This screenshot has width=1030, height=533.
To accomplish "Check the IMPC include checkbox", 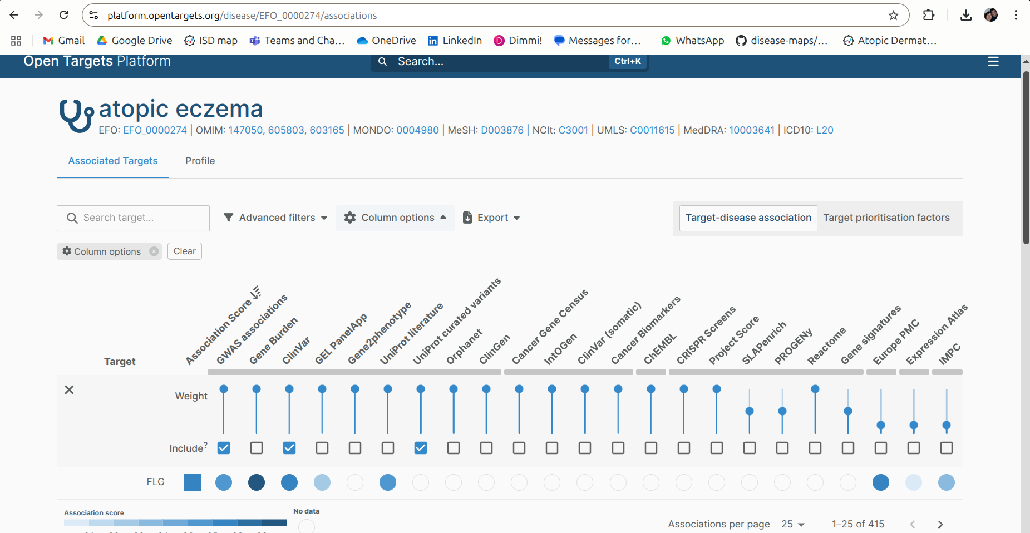I will [x=946, y=448].
